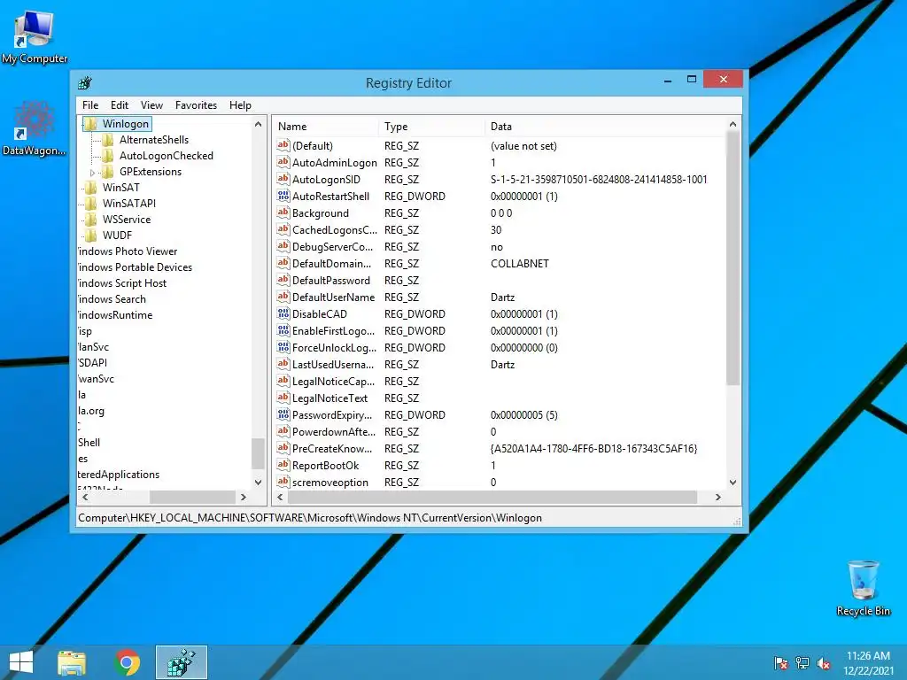Open File Explorer from the taskbar

pyautogui.click(x=72, y=662)
